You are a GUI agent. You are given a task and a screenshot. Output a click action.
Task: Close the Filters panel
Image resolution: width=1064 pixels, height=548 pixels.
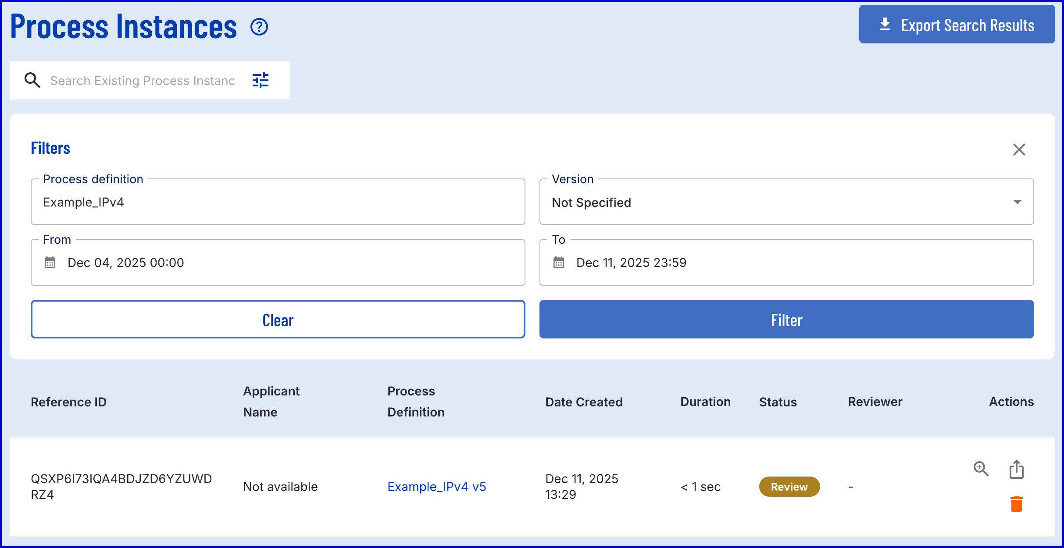click(1019, 149)
